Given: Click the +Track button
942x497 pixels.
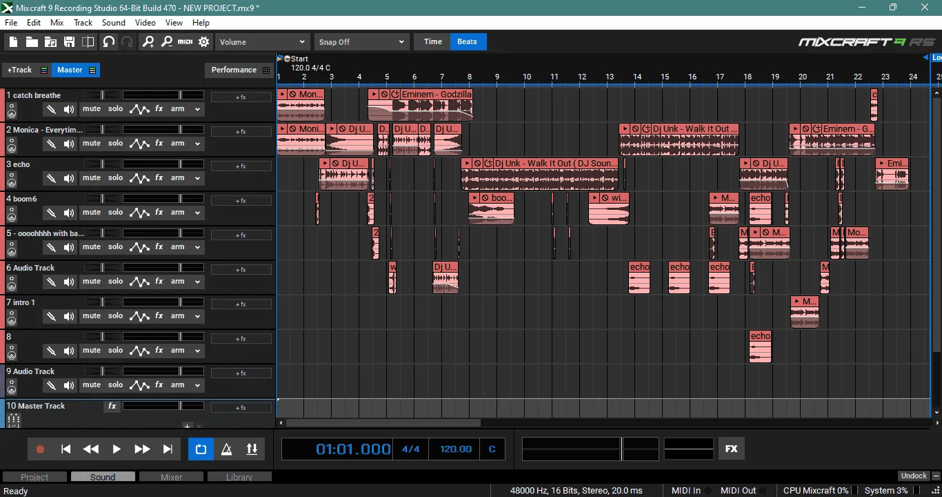Looking at the screenshot, I should [20, 70].
